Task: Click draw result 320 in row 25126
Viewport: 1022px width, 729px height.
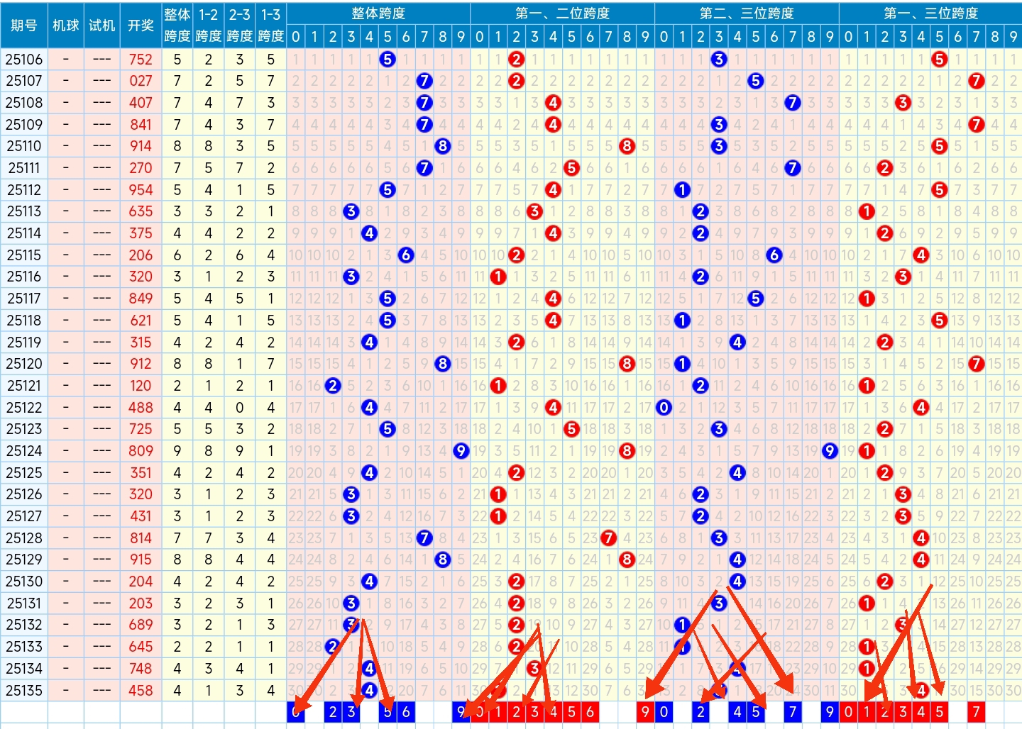Action: tap(141, 494)
